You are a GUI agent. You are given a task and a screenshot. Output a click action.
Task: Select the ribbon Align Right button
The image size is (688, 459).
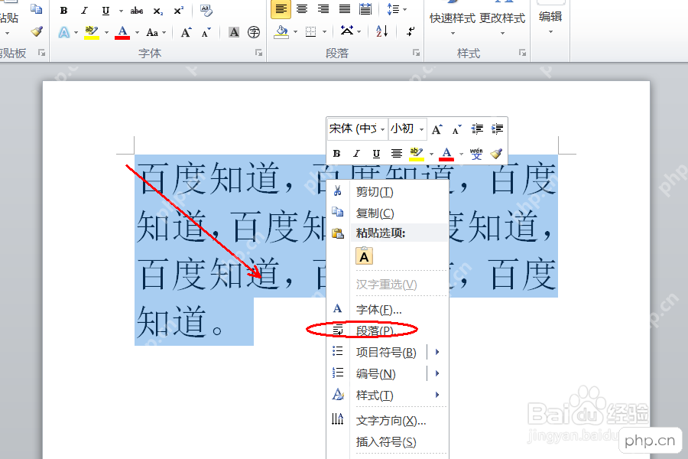tap(323, 9)
